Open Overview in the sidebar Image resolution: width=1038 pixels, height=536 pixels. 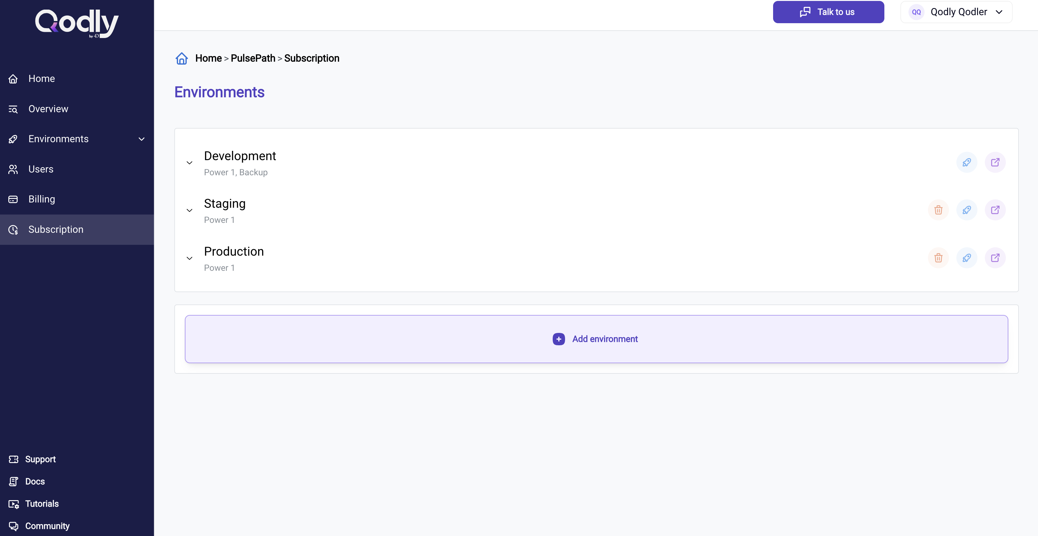coord(77,109)
